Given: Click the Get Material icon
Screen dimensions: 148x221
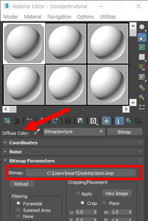Looking at the screenshot, I should [x=7, y=121].
